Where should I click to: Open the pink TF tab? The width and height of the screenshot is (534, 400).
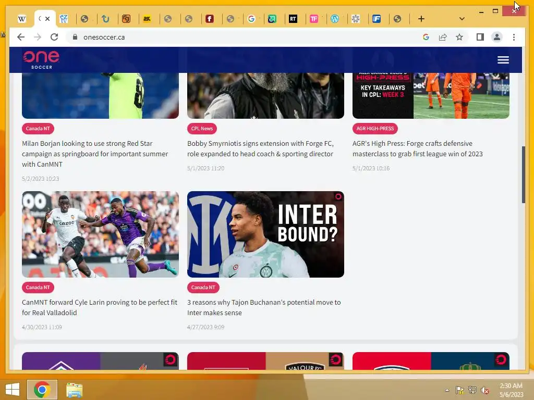pos(313,19)
